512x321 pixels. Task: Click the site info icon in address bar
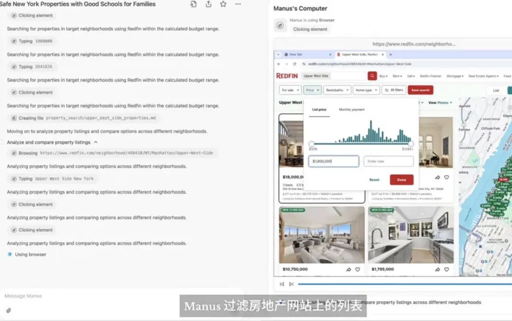304,64
